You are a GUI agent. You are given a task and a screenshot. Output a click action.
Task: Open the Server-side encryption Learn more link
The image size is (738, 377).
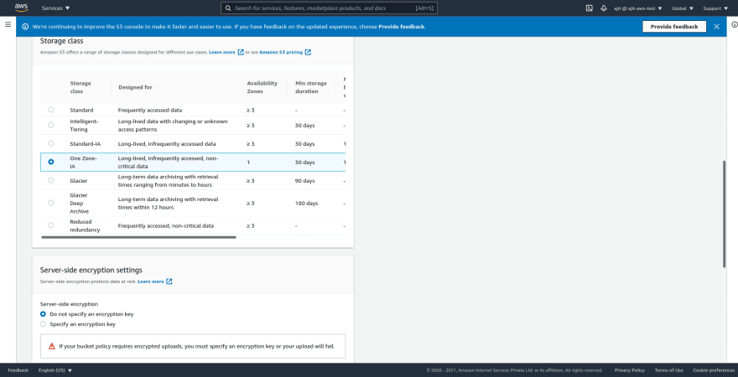(x=151, y=281)
